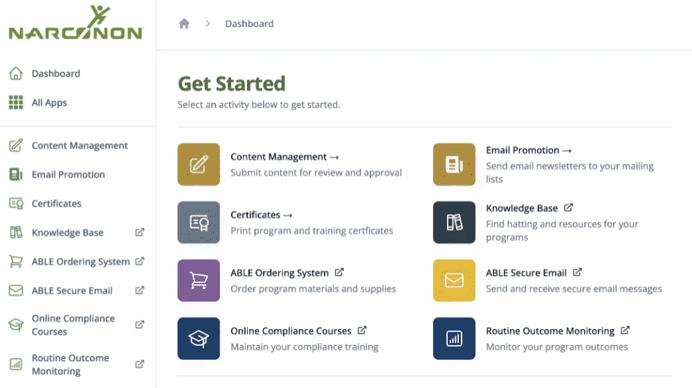Screen dimensions: 692x388
Task: Click the sidebar Certificates icon
Action: [16, 204]
